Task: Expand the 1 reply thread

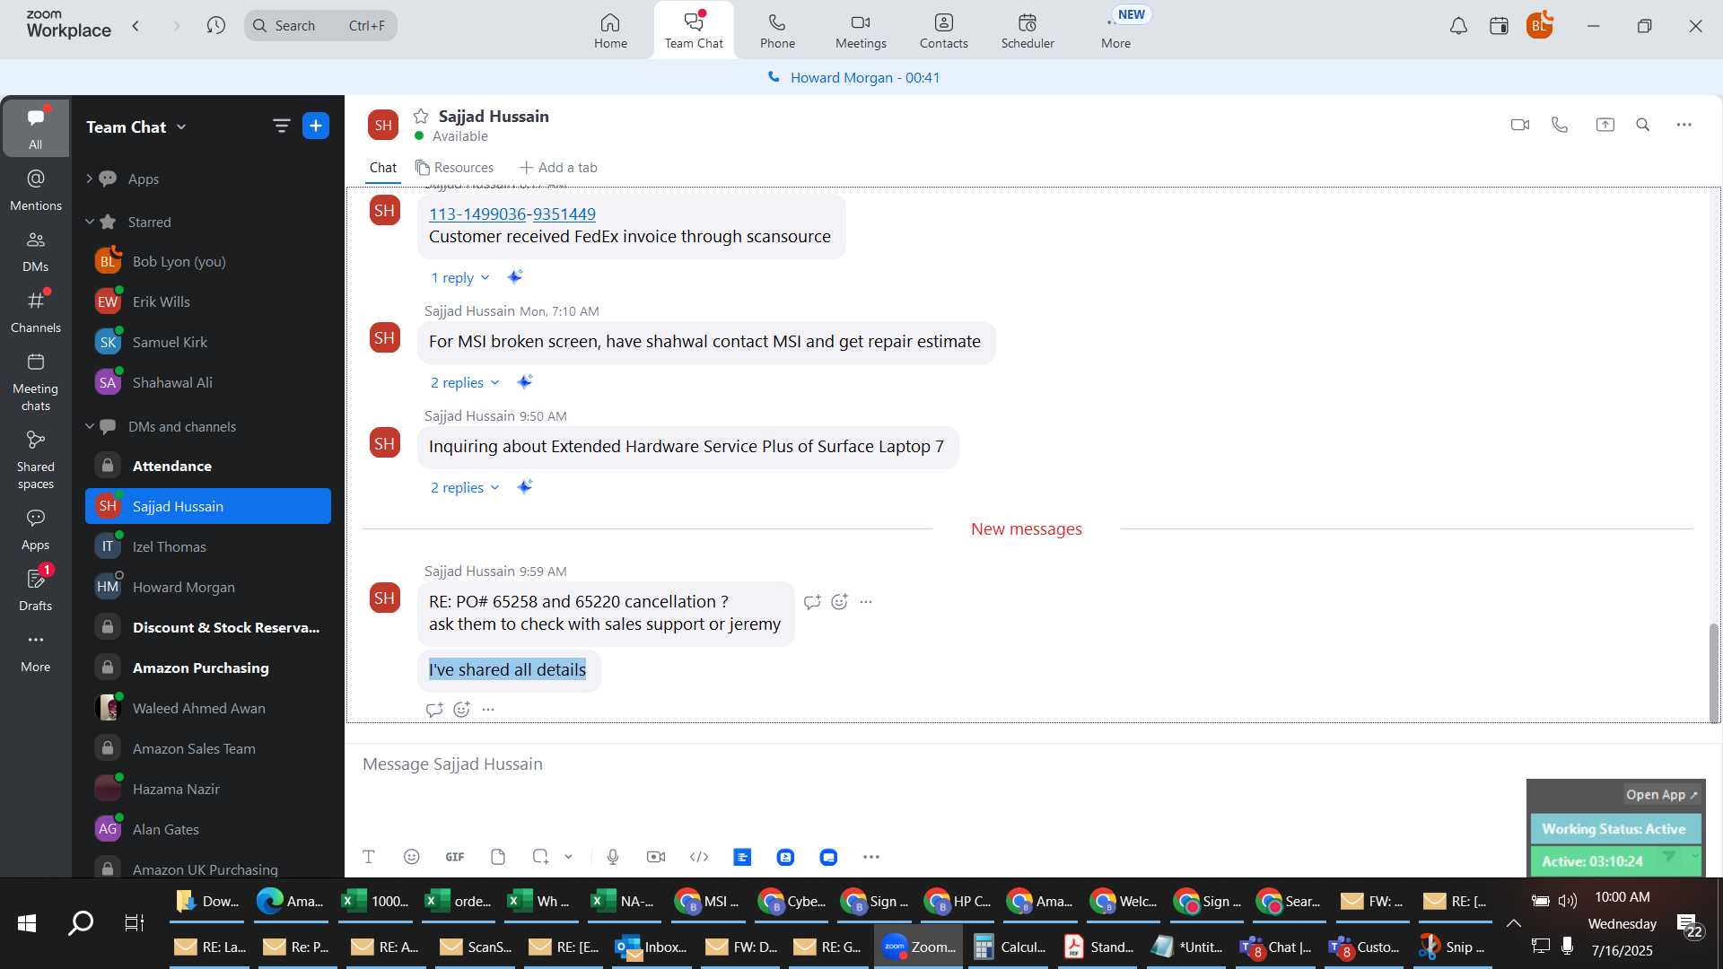Action: click(459, 278)
